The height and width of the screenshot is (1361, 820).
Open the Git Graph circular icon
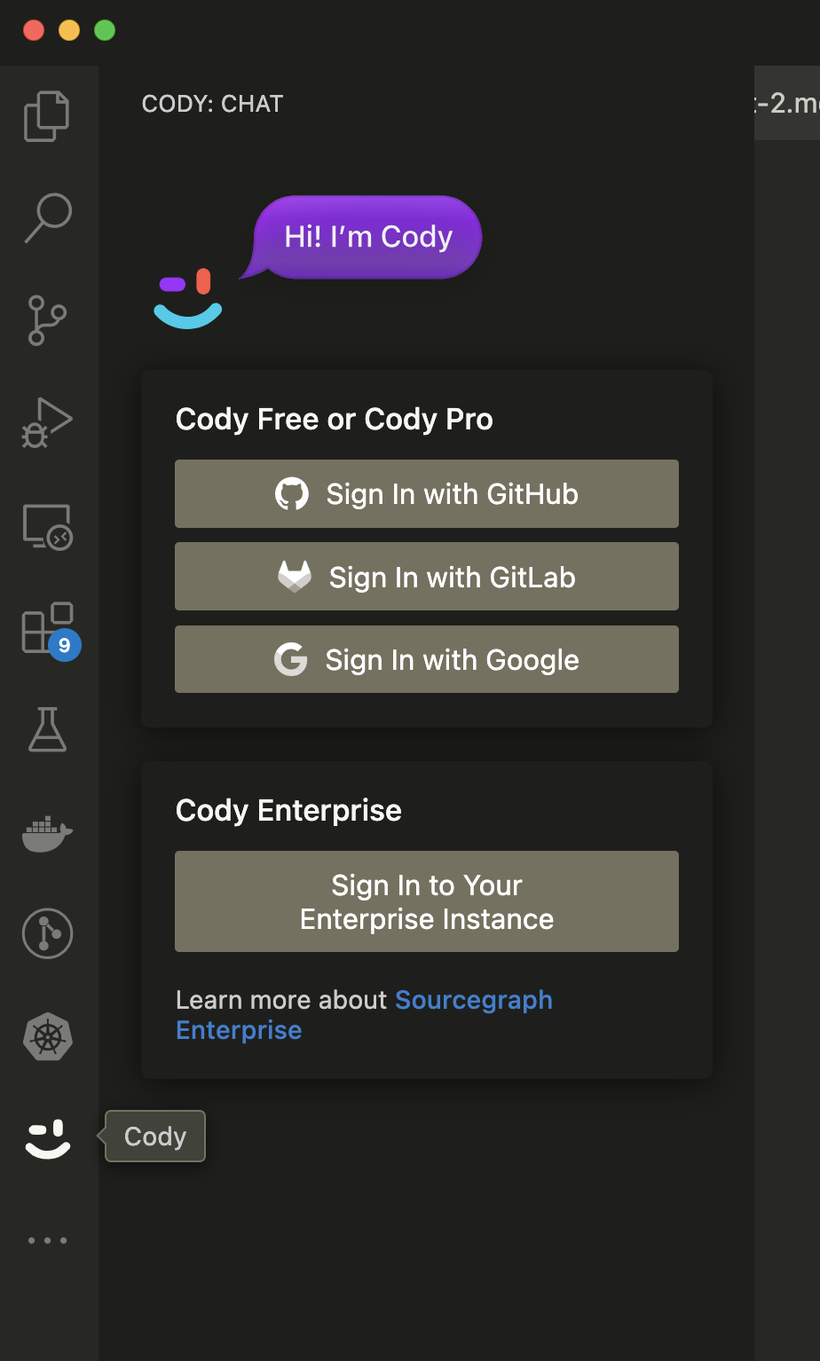coord(47,933)
